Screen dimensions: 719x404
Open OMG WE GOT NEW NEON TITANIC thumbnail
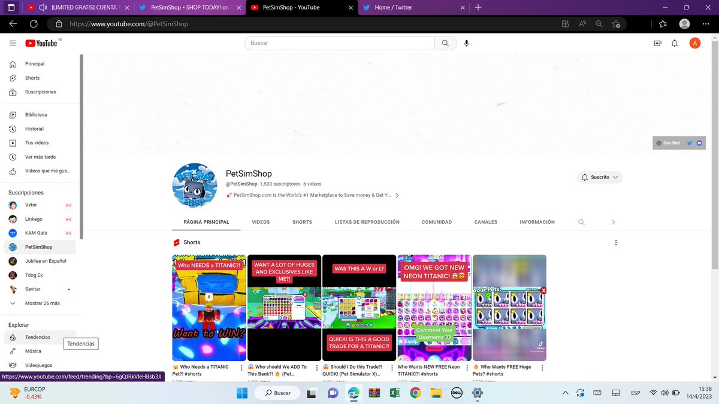(434, 308)
